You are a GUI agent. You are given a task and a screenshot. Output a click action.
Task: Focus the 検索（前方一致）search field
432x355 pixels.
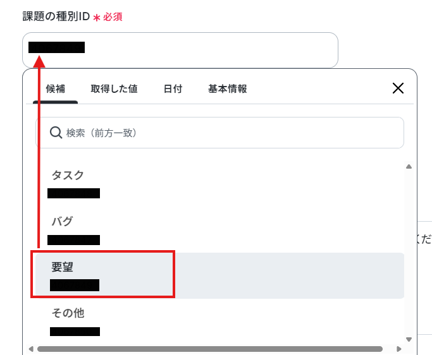pos(228,133)
